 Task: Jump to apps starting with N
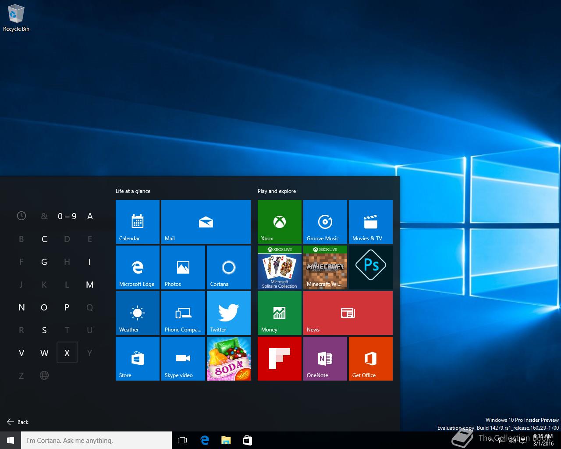coord(21,307)
